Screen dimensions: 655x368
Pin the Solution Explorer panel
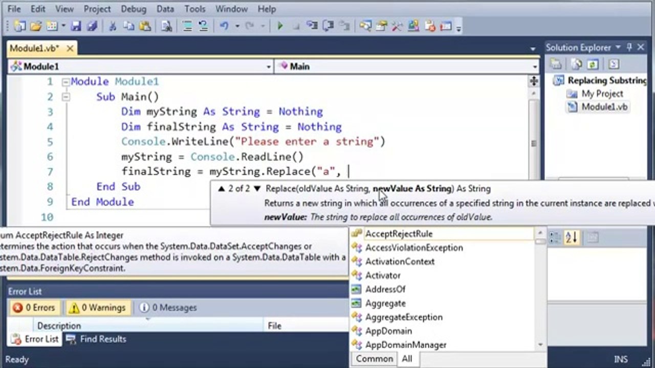coord(629,47)
